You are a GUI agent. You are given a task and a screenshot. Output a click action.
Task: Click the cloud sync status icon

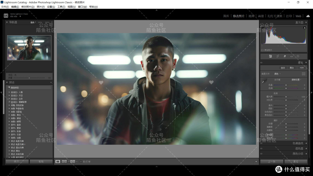coord(308,16)
